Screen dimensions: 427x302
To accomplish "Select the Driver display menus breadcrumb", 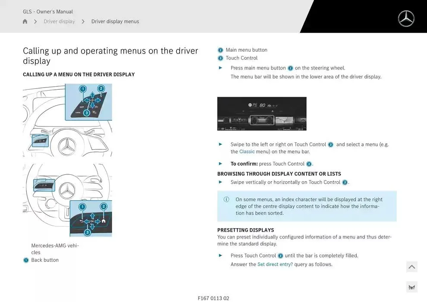I will point(115,22).
